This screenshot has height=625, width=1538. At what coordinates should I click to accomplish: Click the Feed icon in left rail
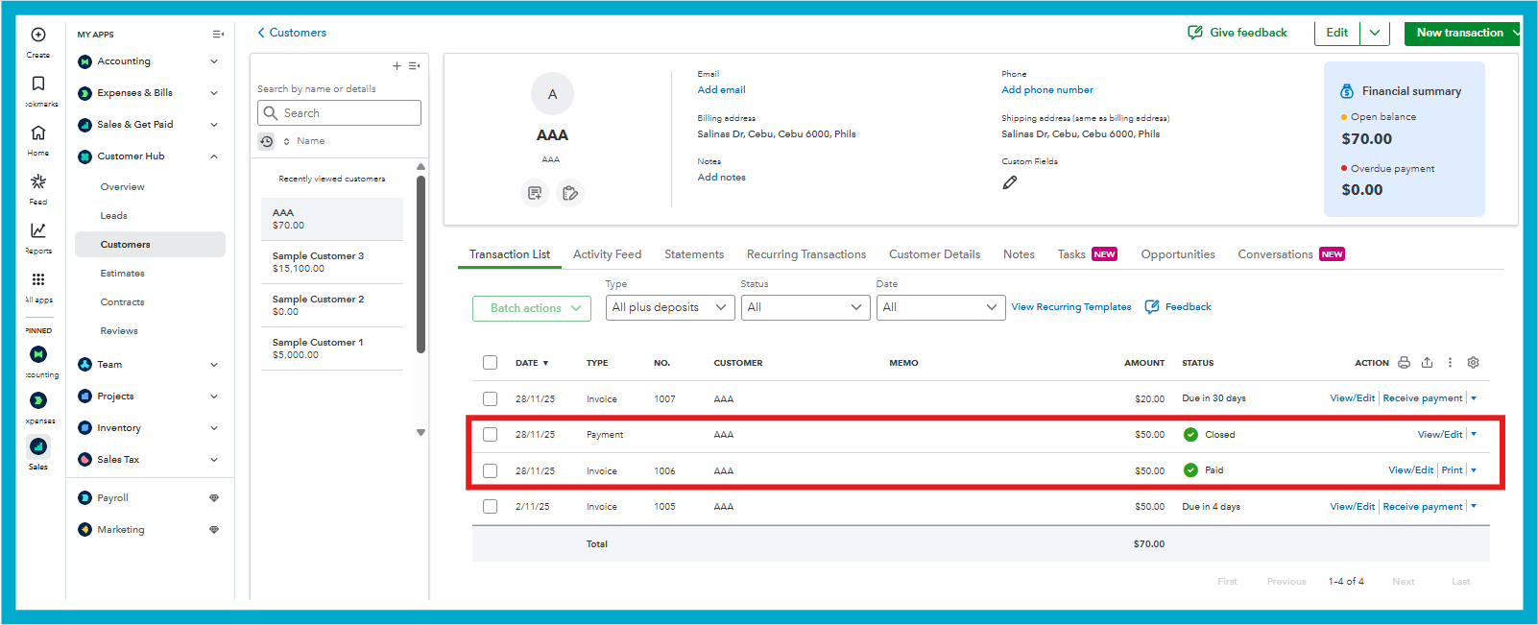click(x=38, y=182)
